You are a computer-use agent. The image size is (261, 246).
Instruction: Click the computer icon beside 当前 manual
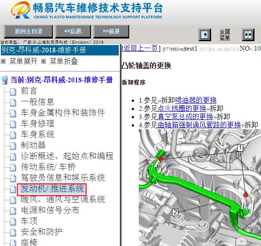click(x=5, y=80)
